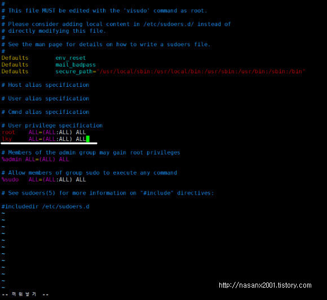Click the green cursor block after lky line
This screenshot has width=327, height=300.
click(x=88, y=139)
